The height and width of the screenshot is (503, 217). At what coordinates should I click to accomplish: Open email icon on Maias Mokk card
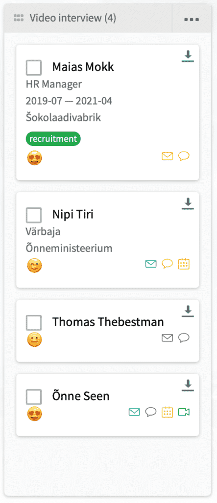point(167,156)
